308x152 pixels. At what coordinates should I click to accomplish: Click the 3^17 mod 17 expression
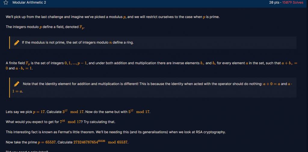point(73,112)
